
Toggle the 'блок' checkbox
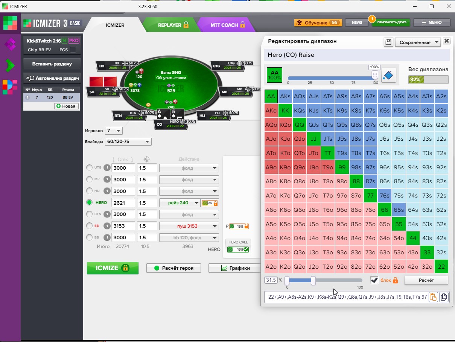click(374, 280)
